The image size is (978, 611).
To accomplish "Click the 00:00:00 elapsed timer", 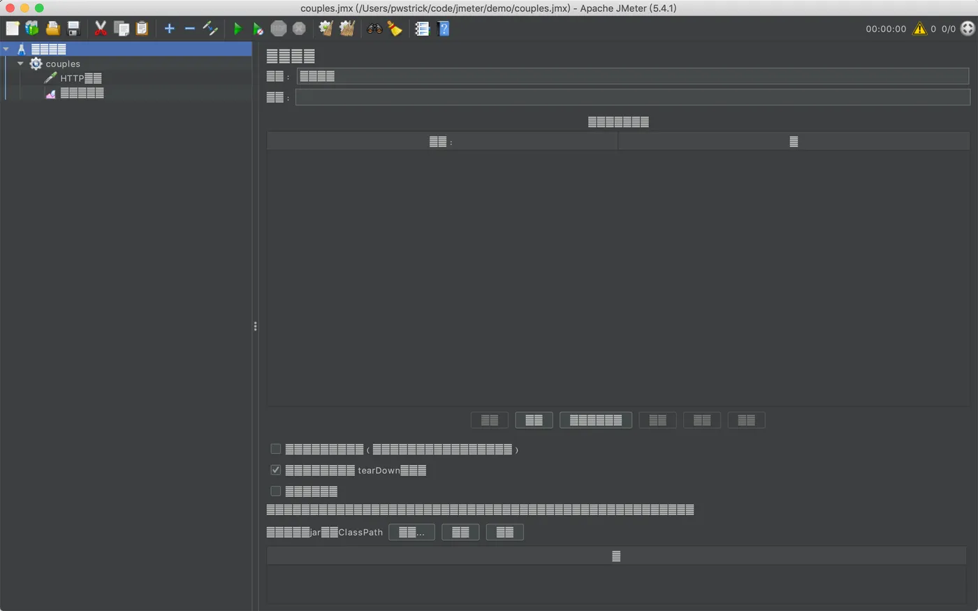I will pyautogui.click(x=886, y=29).
